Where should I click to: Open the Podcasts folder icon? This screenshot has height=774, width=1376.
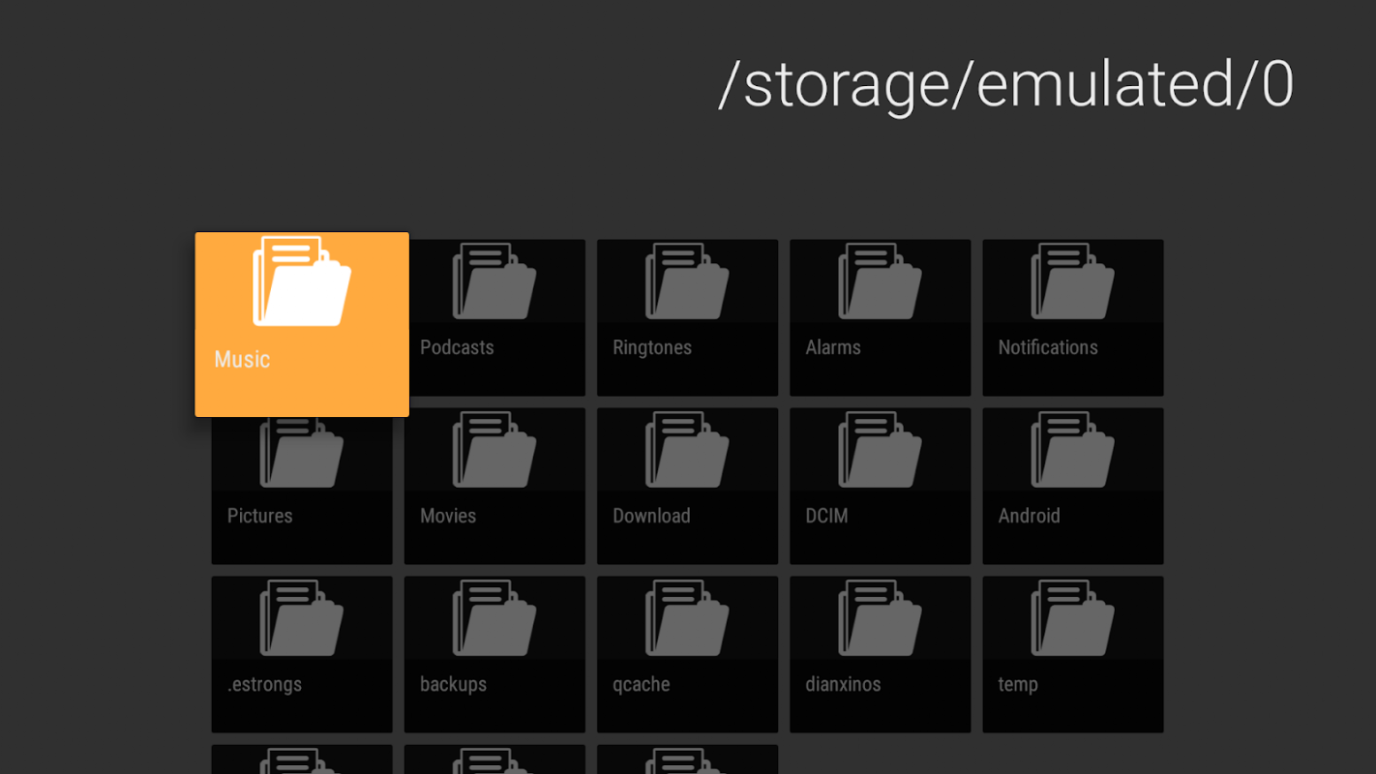(494, 281)
